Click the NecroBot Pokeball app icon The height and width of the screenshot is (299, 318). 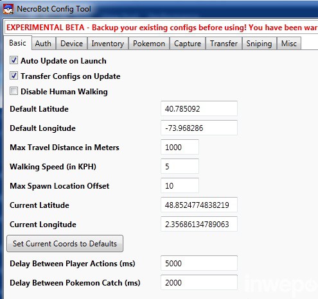8,9
